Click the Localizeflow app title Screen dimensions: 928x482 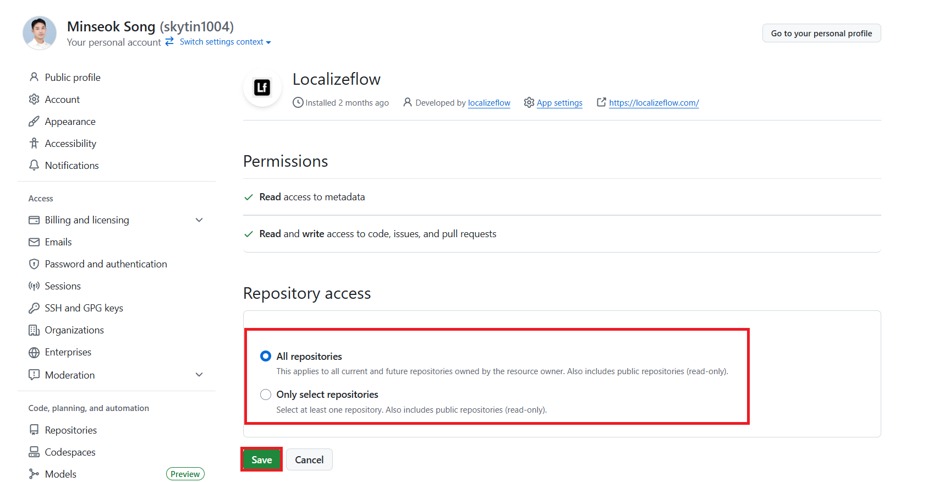pos(337,79)
